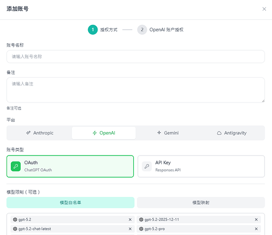Click the 平台 section label
The image size is (272, 235).
point(11,120)
